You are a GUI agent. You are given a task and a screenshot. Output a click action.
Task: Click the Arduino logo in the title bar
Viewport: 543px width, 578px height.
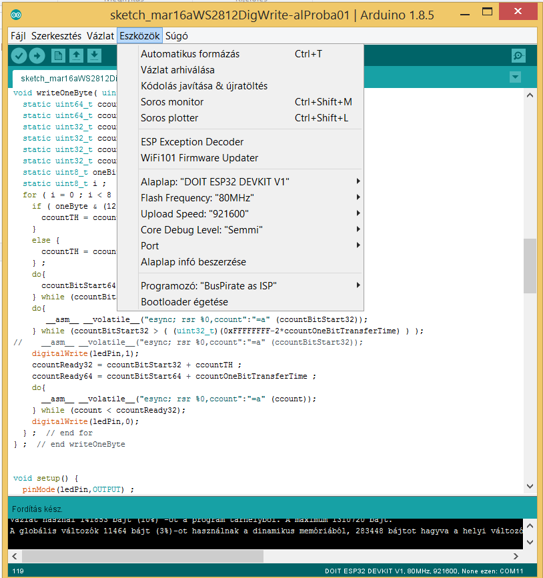[16, 15]
